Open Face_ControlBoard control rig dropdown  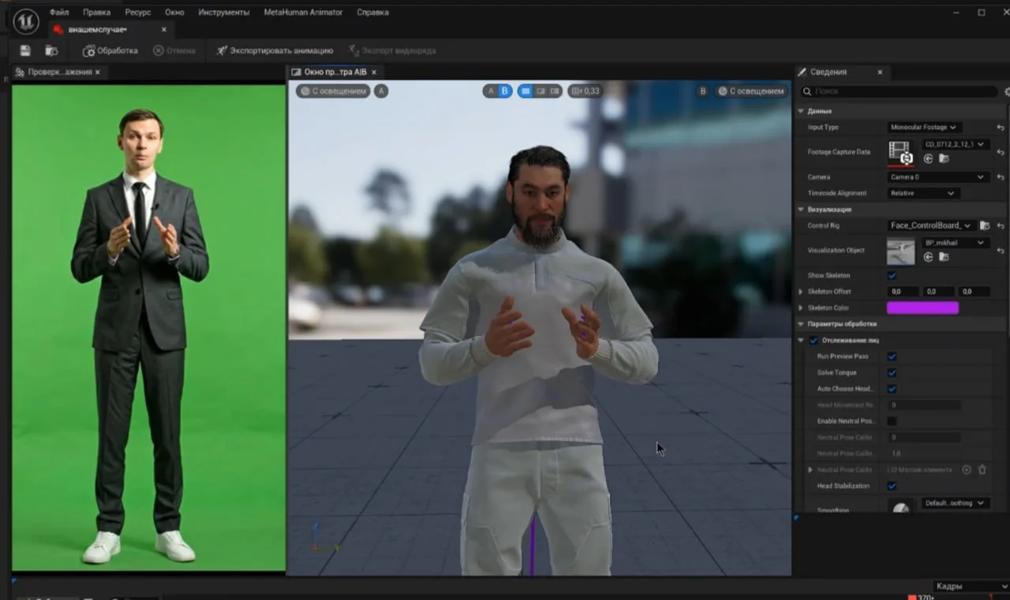(x=931, y=225)
